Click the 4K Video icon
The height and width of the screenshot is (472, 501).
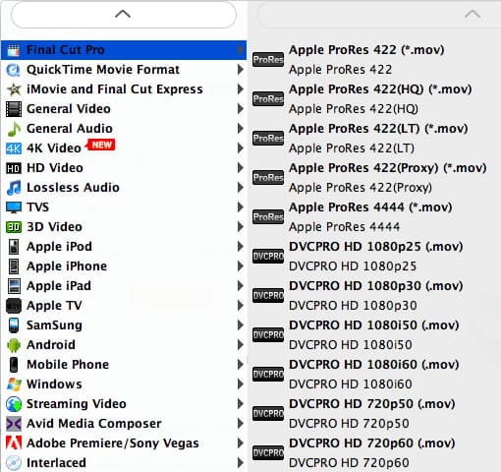[x=14, y=148]
